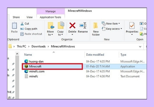Screen dimensions: 154x107
Task: Open the Share ribbon tab
Action: tap(16, 17)
